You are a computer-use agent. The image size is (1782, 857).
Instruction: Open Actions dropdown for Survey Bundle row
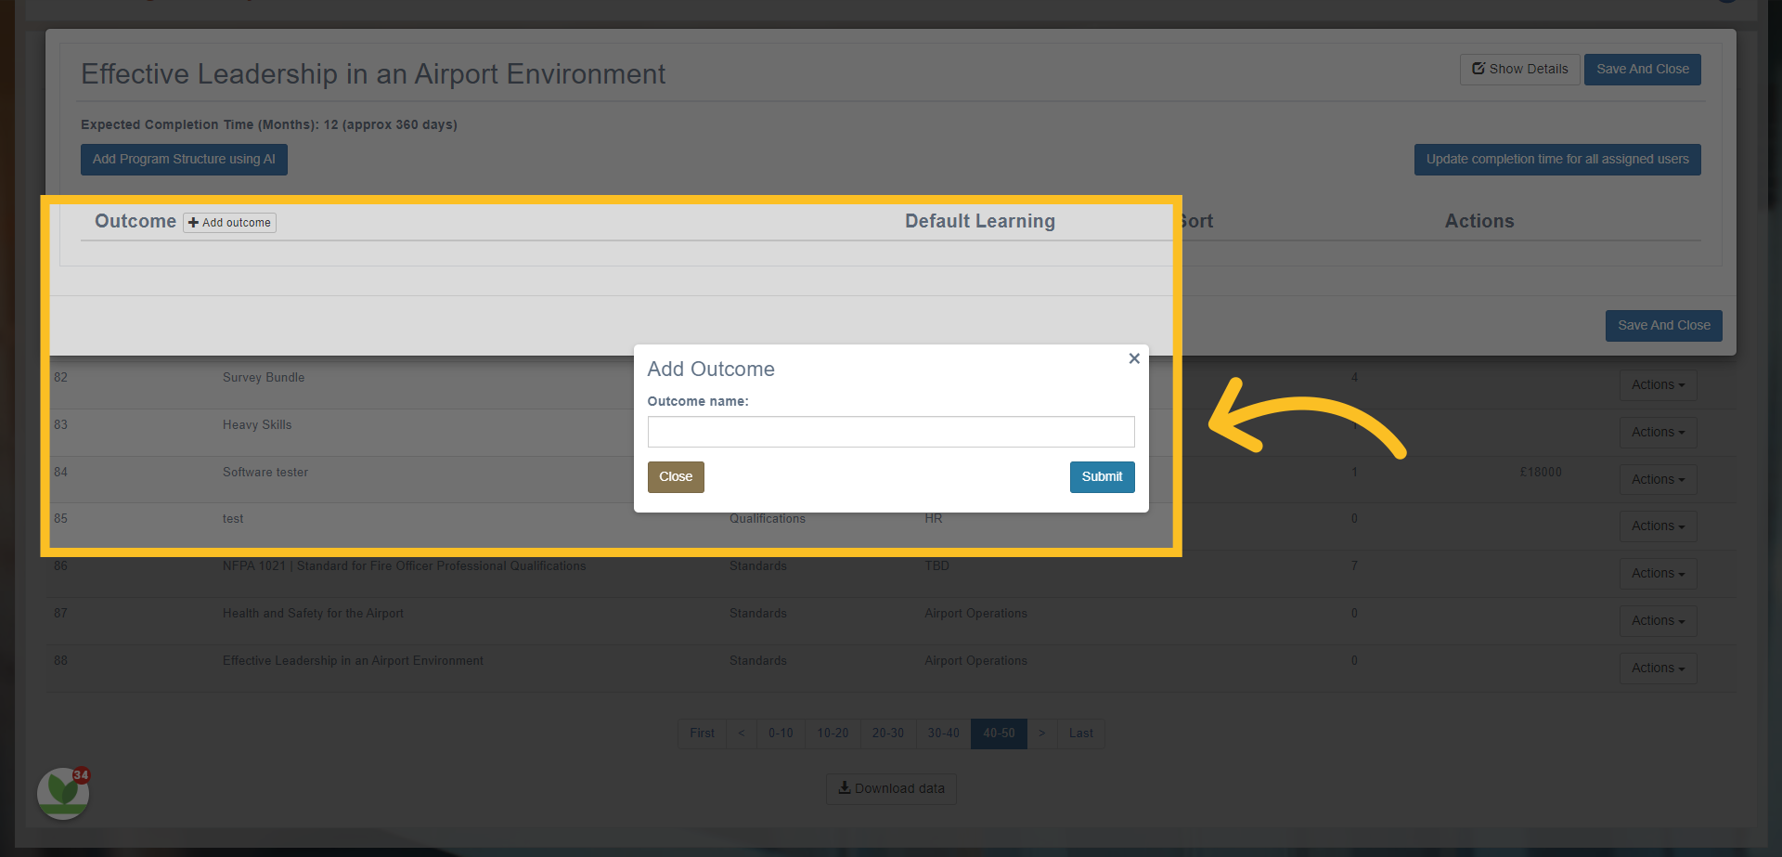1658,385
